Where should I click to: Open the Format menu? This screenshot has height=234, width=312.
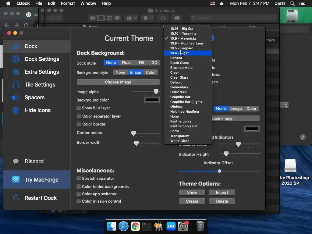(x=68, y=3)
